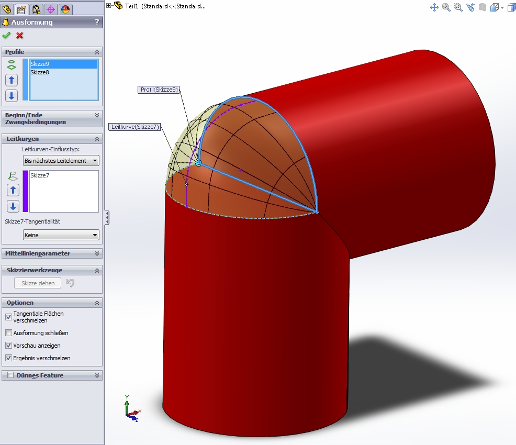
Task: Switch to the DisplayManager tab icon
Action: 65,9
